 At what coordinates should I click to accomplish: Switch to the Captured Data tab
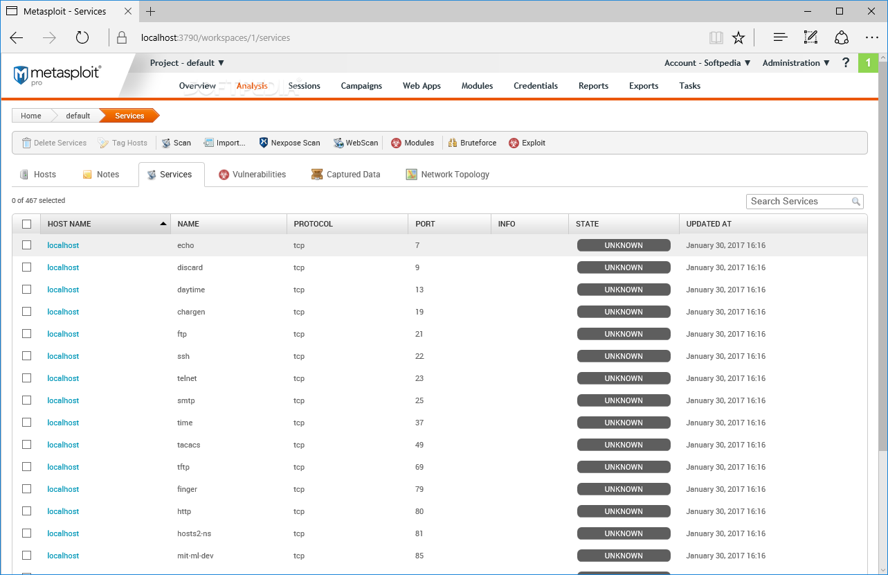coord(345,175)
